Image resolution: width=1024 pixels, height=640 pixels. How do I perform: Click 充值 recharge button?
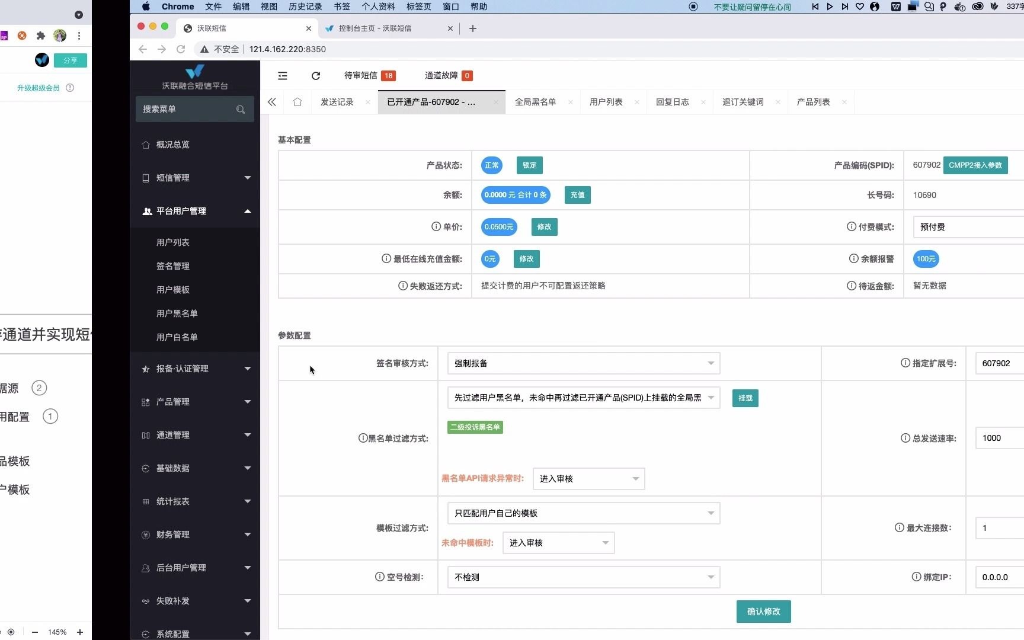point(577,195)
